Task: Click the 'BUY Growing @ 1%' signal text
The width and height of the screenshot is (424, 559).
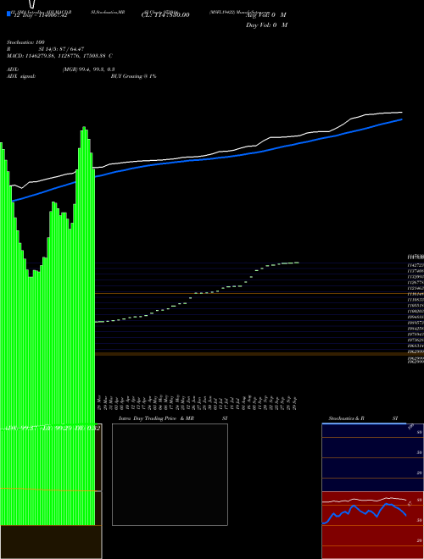Action: click(x=133, y=76)
